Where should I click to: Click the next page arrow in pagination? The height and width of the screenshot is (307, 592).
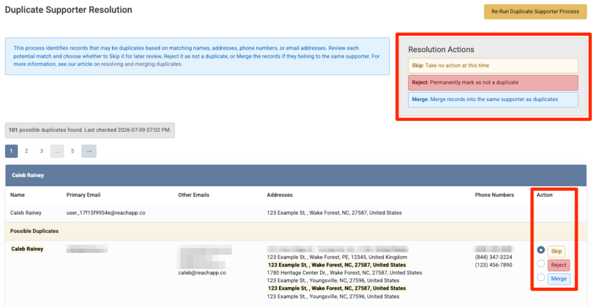[x=88, y=151]
